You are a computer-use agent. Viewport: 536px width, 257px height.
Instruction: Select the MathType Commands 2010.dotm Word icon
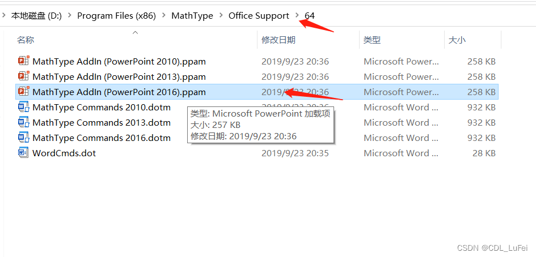[x=24, y=107]
